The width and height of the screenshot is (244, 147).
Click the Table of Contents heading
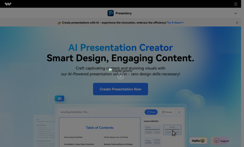(x=100, y=128)
